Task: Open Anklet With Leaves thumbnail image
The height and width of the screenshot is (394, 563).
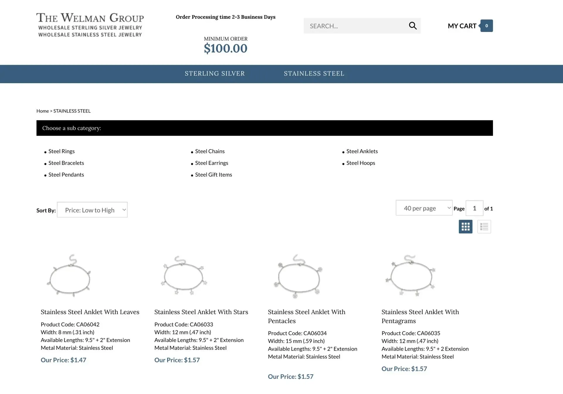Action: pos(69,276)
